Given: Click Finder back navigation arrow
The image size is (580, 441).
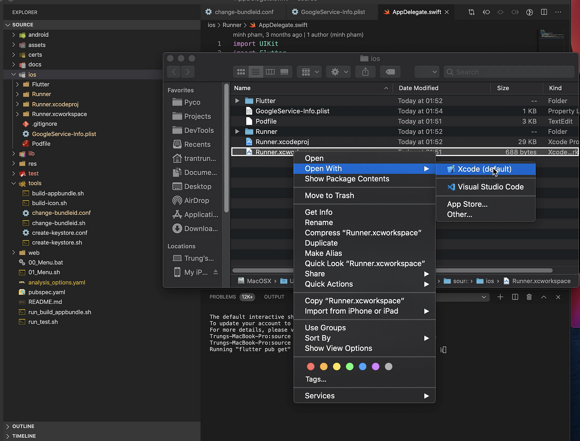Looking at the screenshot, I should click(174, 72).
